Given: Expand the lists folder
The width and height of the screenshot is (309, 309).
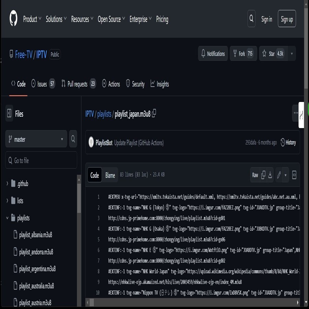Looking at the screenshot, I should pos(7,201).
